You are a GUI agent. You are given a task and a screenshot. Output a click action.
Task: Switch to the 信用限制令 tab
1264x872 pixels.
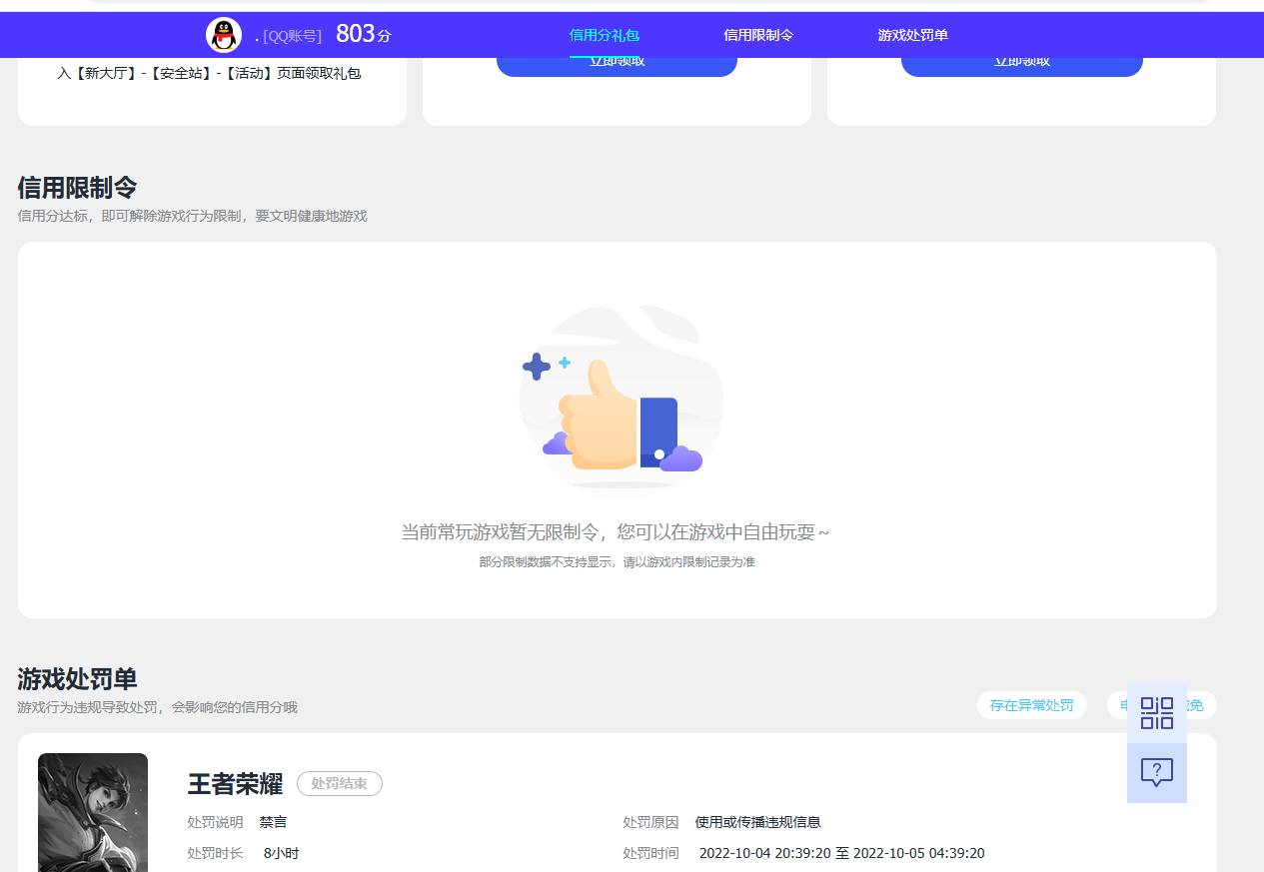pyautogui.click(x=758, y=35)
